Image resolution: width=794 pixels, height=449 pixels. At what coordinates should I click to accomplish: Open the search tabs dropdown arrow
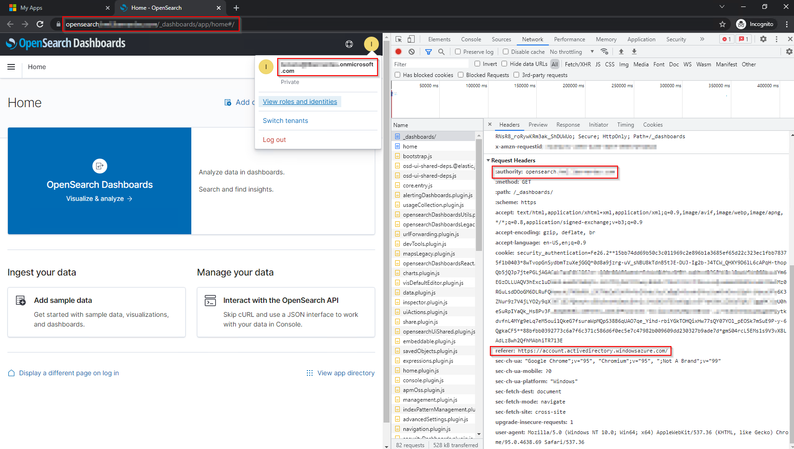point(722,7)
